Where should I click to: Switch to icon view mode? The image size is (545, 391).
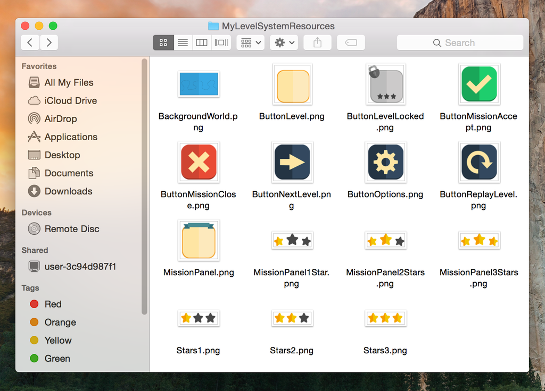tap(163, 42)
